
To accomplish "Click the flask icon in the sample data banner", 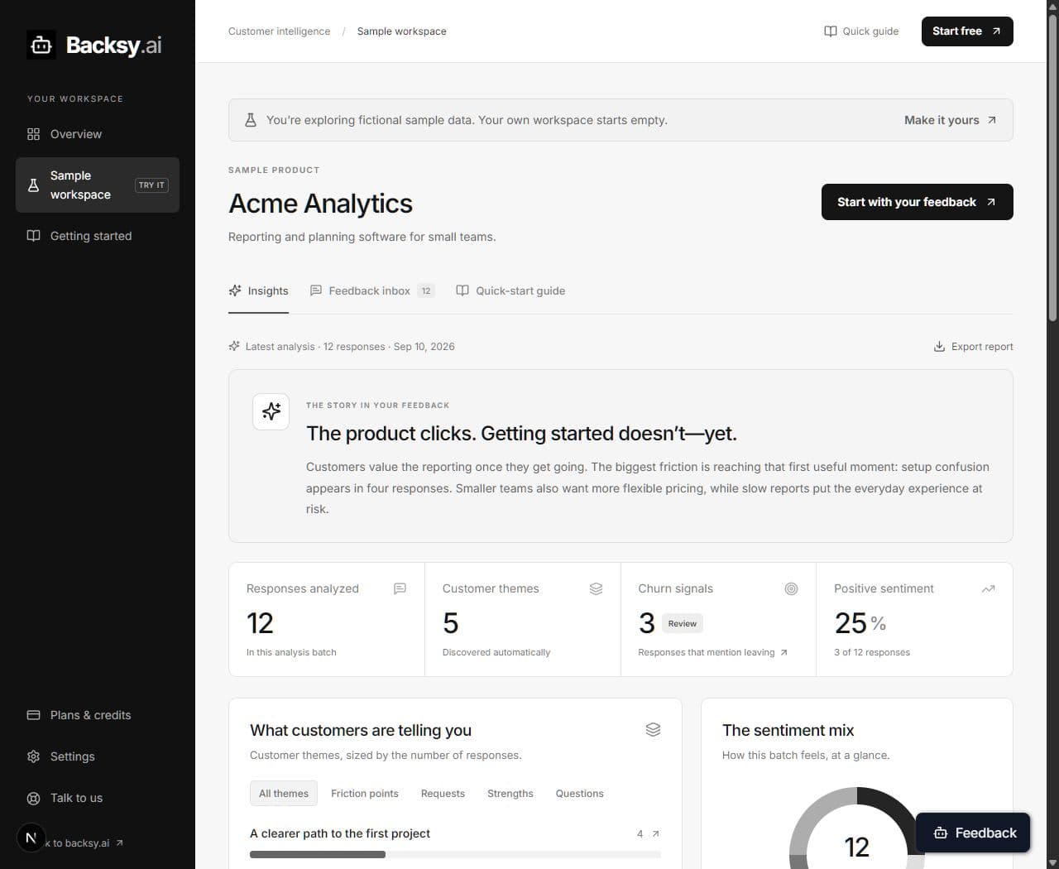I will [251, 120].
